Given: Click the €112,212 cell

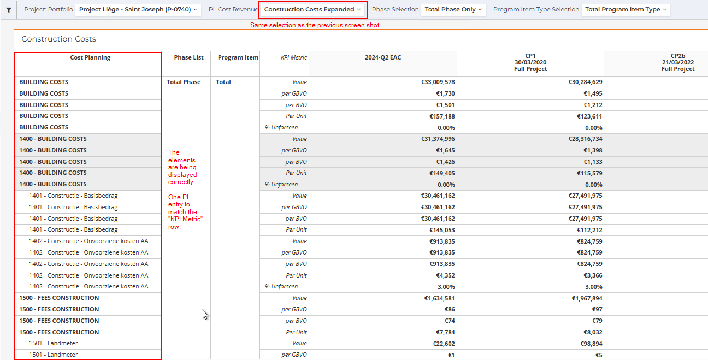Looking at the screenshot, I should point(589,230).
